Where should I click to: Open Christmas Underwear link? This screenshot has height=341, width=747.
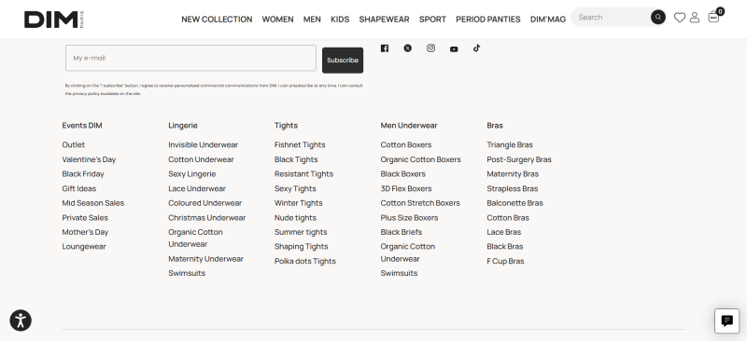[206, 218]
